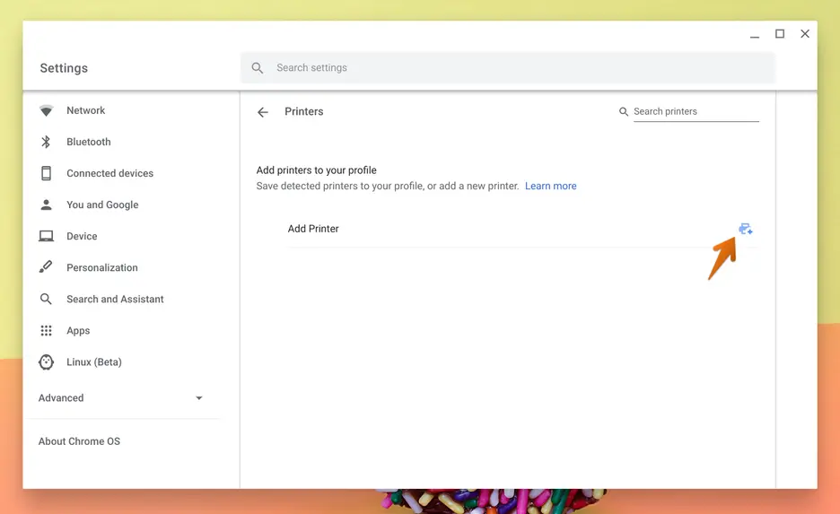Image resolution: width=840 pixels, height=514 pixels.
Task: Click the Device laptop icon
Action: (x=46, y=236)
